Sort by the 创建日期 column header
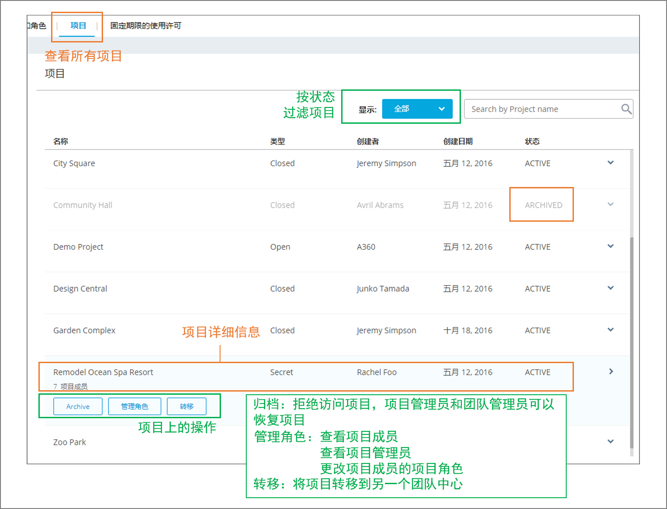The height and width of the screenshot is (509, 667). [x=458, y=141]
